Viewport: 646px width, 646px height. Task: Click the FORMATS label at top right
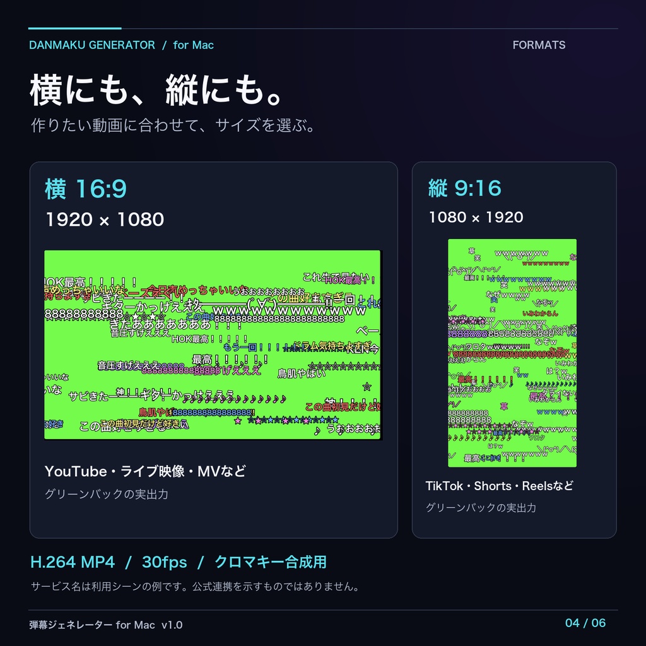(539, 45)
